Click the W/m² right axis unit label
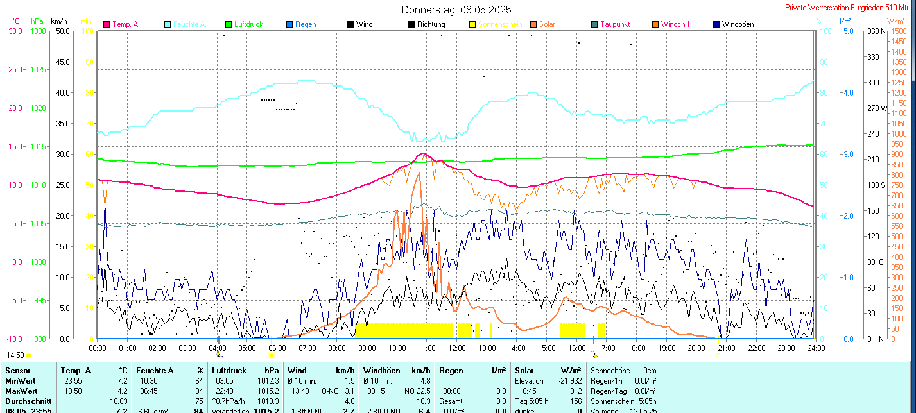Screen dimensions: 916x413 point(896,21)
